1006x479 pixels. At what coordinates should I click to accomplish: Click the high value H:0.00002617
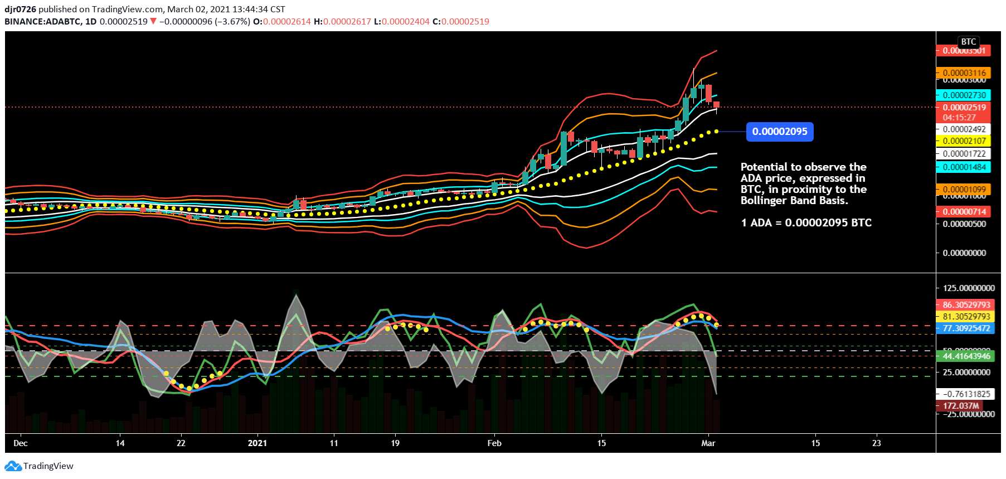coord(342,22)
